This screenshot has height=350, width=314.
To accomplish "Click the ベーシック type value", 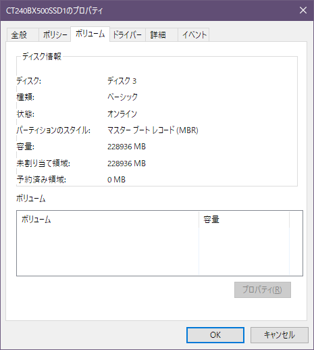I will (122, 97).
